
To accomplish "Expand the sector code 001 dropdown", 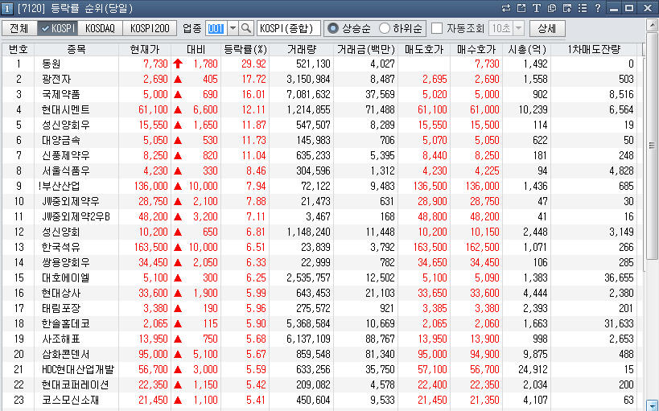I will [233, 28].
